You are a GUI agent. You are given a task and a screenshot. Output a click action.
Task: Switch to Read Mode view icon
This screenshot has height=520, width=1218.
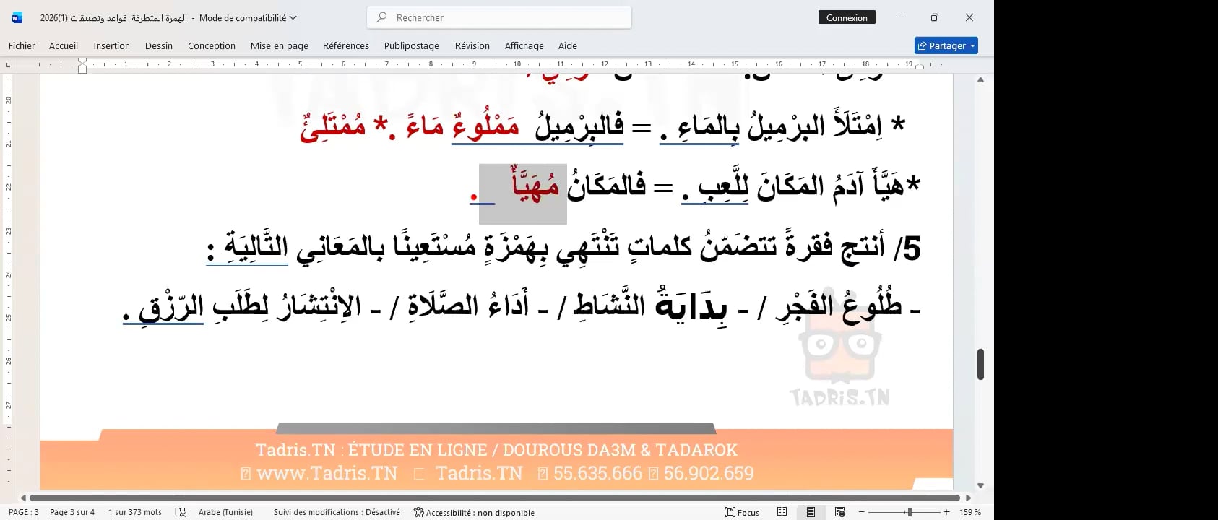782,512
